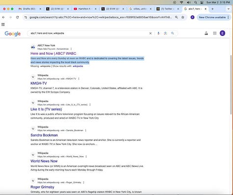
Task: Click the Google logo
Action: [x=13, y=33]
